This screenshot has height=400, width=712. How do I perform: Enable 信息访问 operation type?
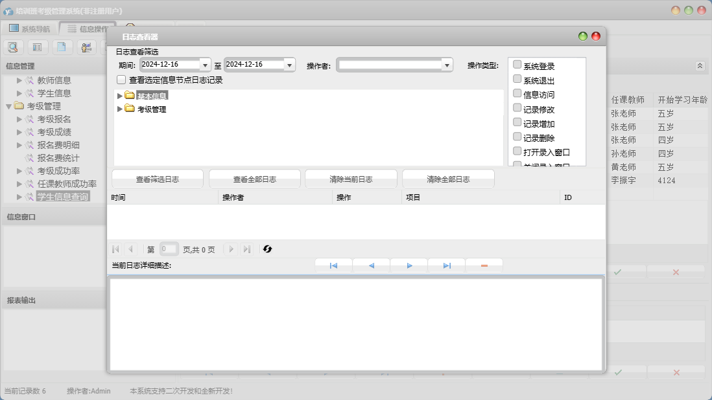pos(517,93)
